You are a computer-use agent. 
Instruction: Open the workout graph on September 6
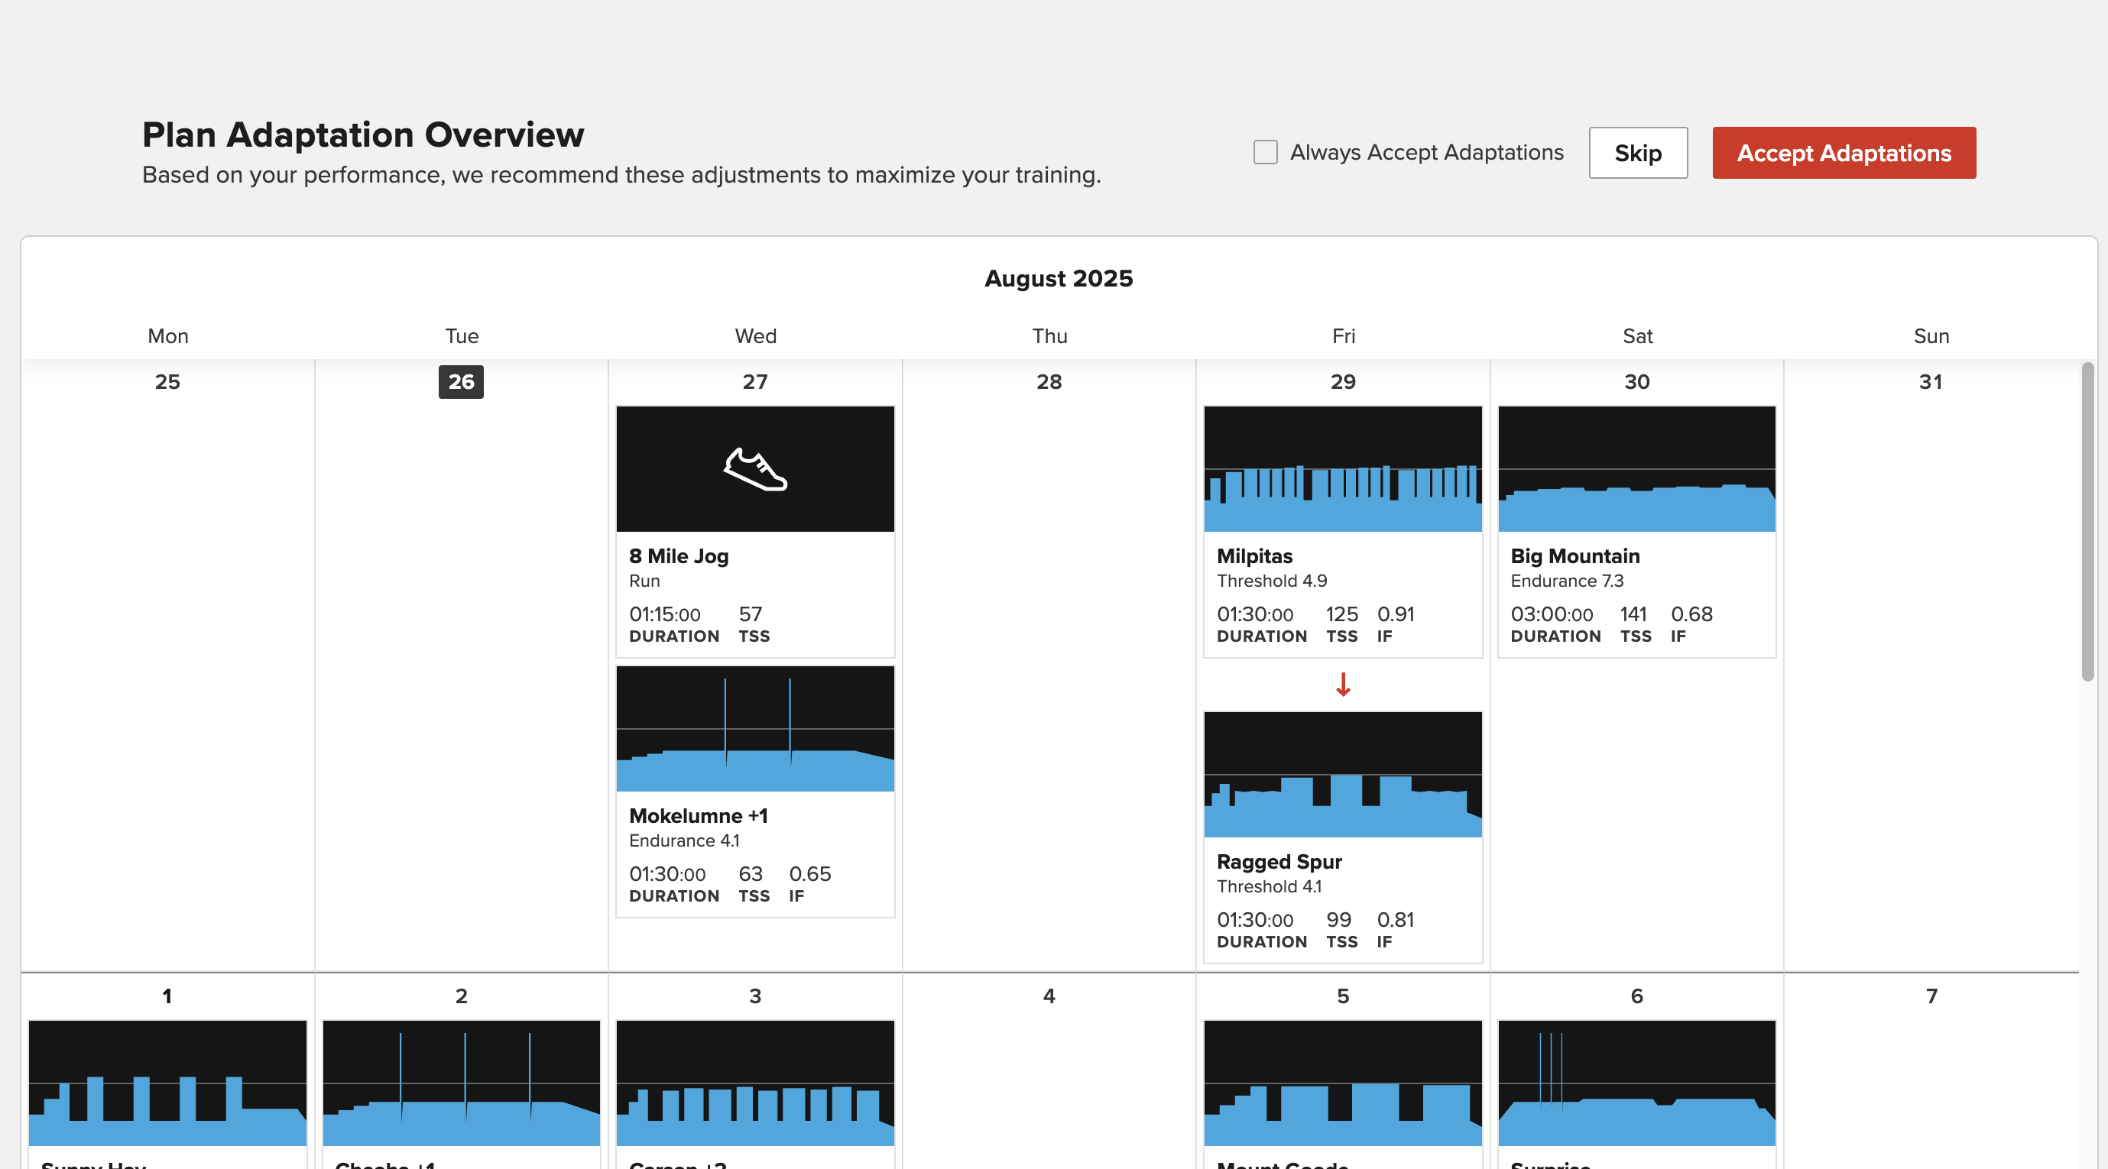click(x=1636, y=1083)
